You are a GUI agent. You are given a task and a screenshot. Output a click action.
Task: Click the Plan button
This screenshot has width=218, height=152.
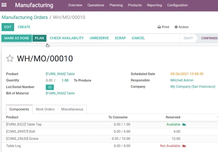click(x=39, y=38)
